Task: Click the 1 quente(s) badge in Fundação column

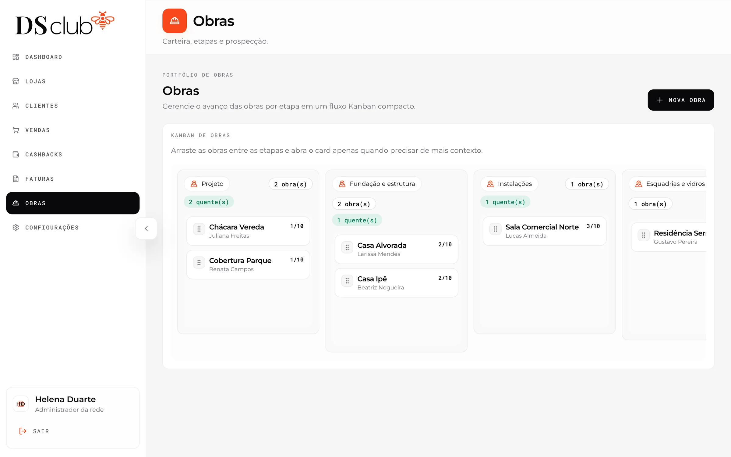Action: (x=357, y=220)
